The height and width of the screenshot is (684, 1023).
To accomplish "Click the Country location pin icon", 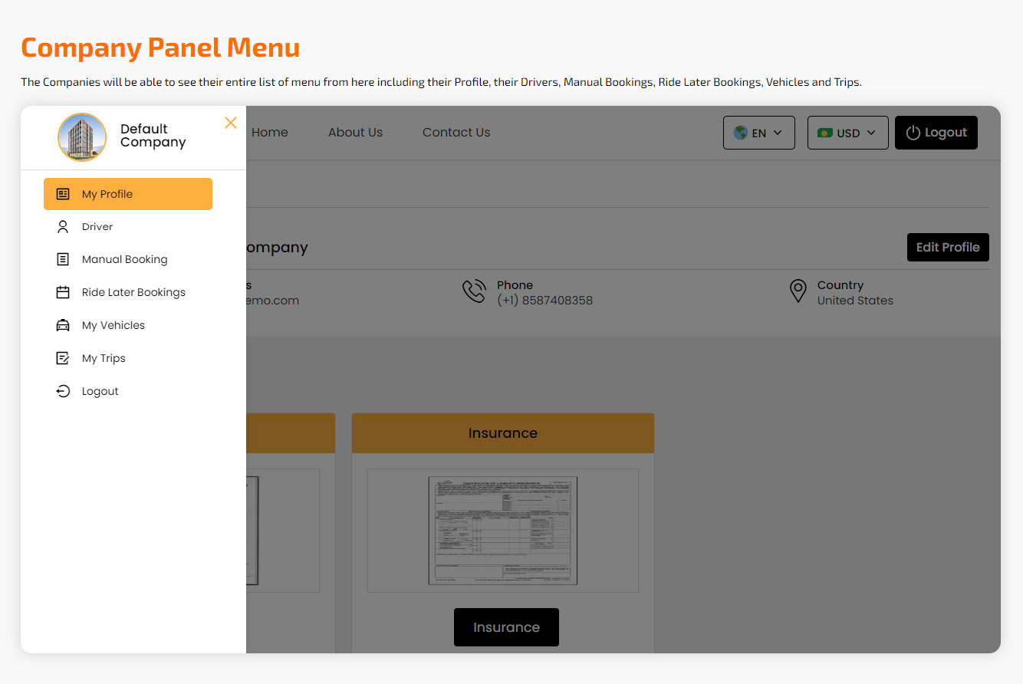I will point(798,291).
